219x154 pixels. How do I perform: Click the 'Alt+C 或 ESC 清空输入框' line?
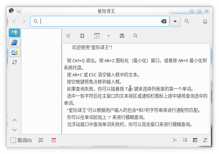click(103, 75)
